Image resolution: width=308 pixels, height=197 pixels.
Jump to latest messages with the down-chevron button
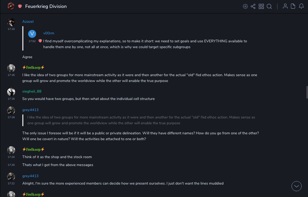point(297,186)
